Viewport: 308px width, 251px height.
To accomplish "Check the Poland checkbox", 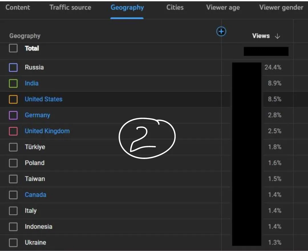I will pyautogui.click(x=13, y=163).
